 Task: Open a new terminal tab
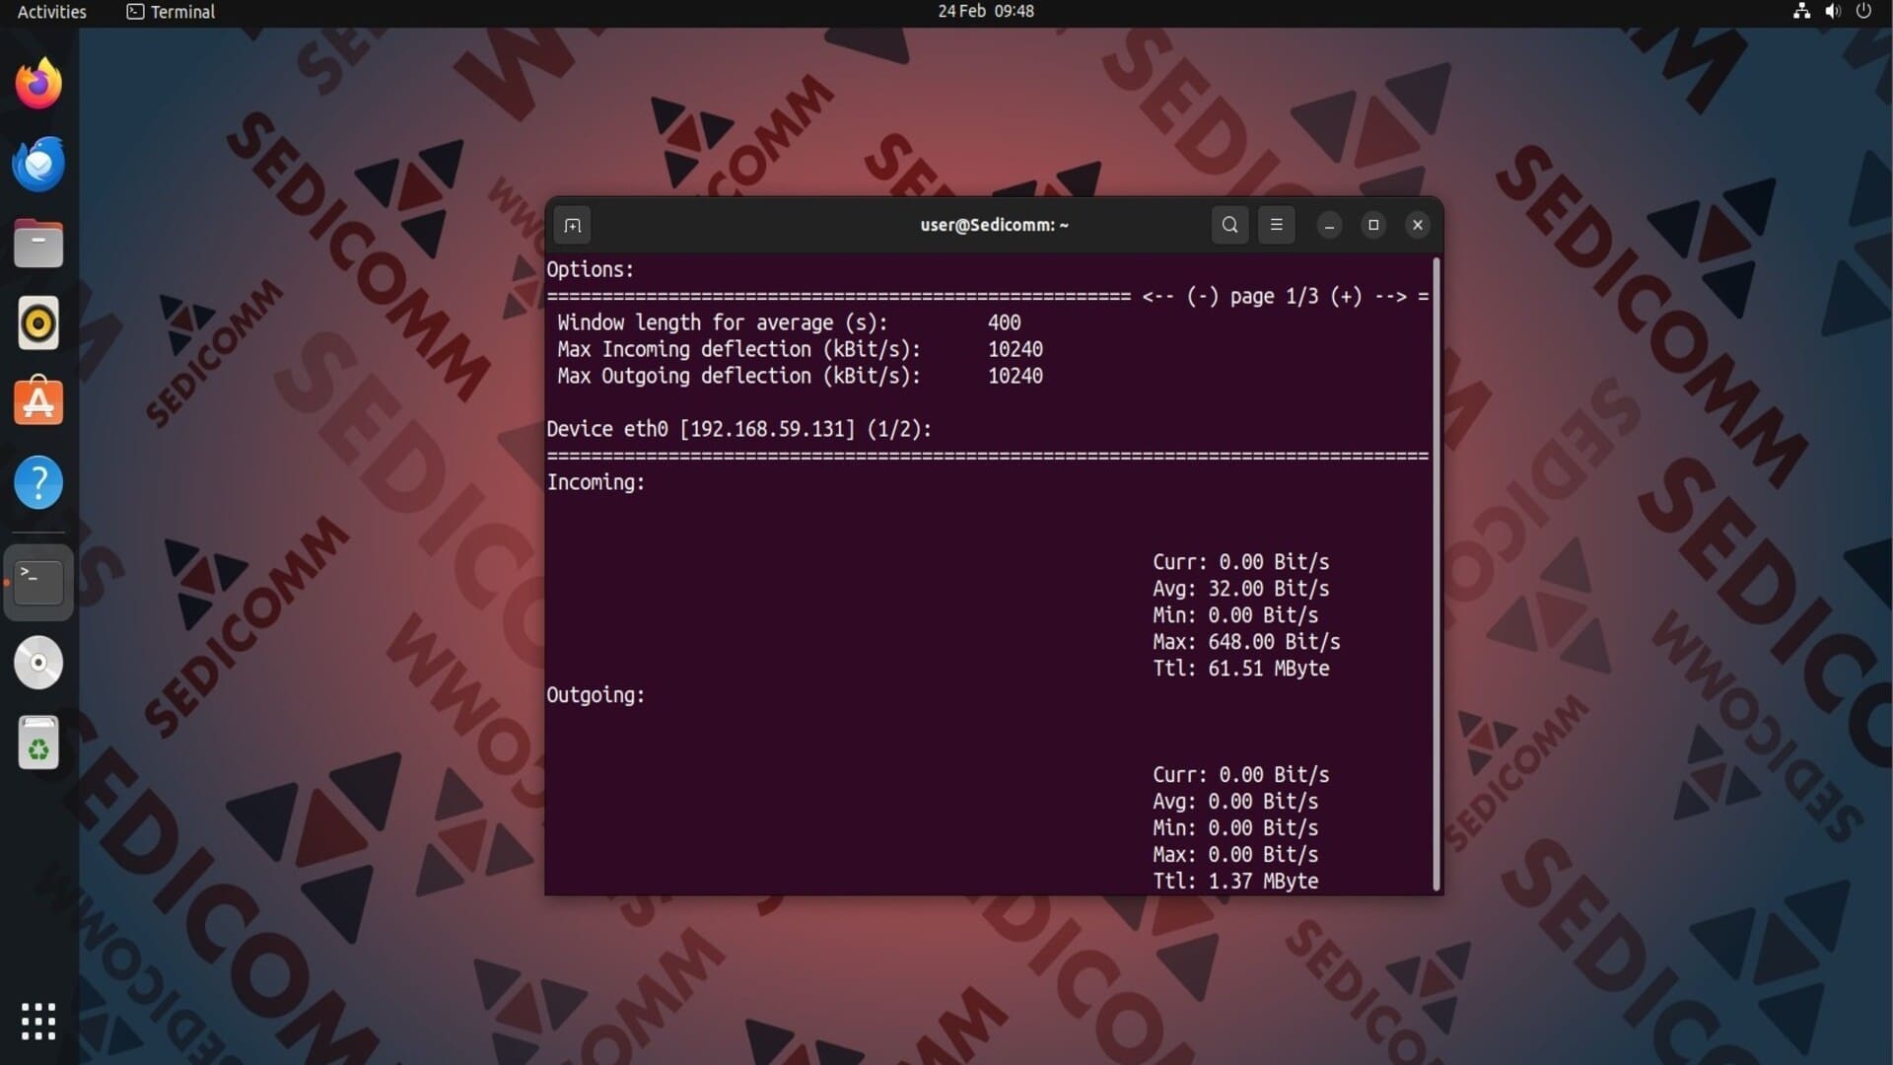click(572, 225)
